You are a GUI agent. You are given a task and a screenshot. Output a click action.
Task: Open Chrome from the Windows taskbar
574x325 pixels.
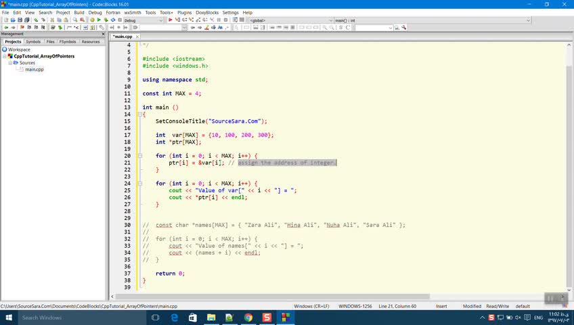click(248, 318)
